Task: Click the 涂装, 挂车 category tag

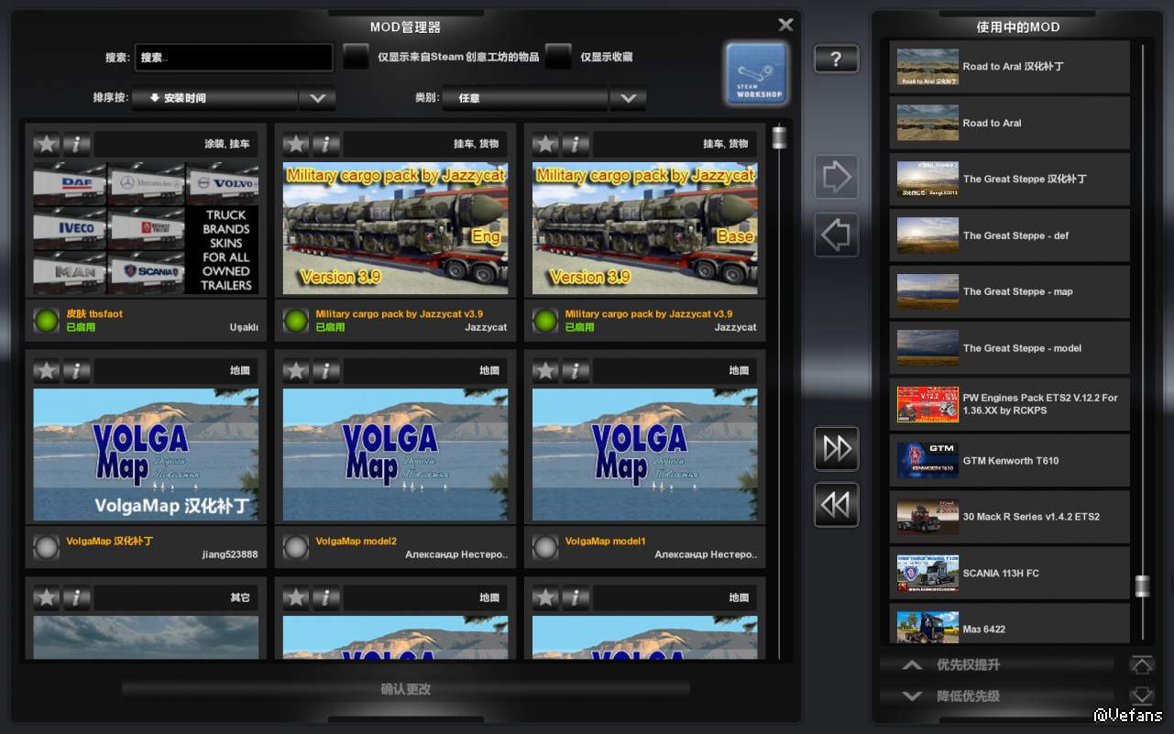Action: (x=226, y=144)
